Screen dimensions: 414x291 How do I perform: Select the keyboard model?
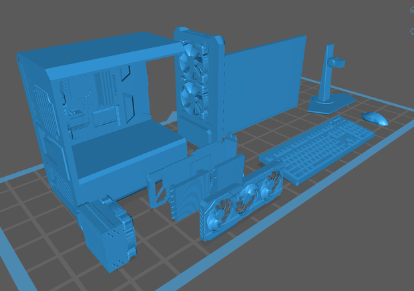click(x=317, y=150)
